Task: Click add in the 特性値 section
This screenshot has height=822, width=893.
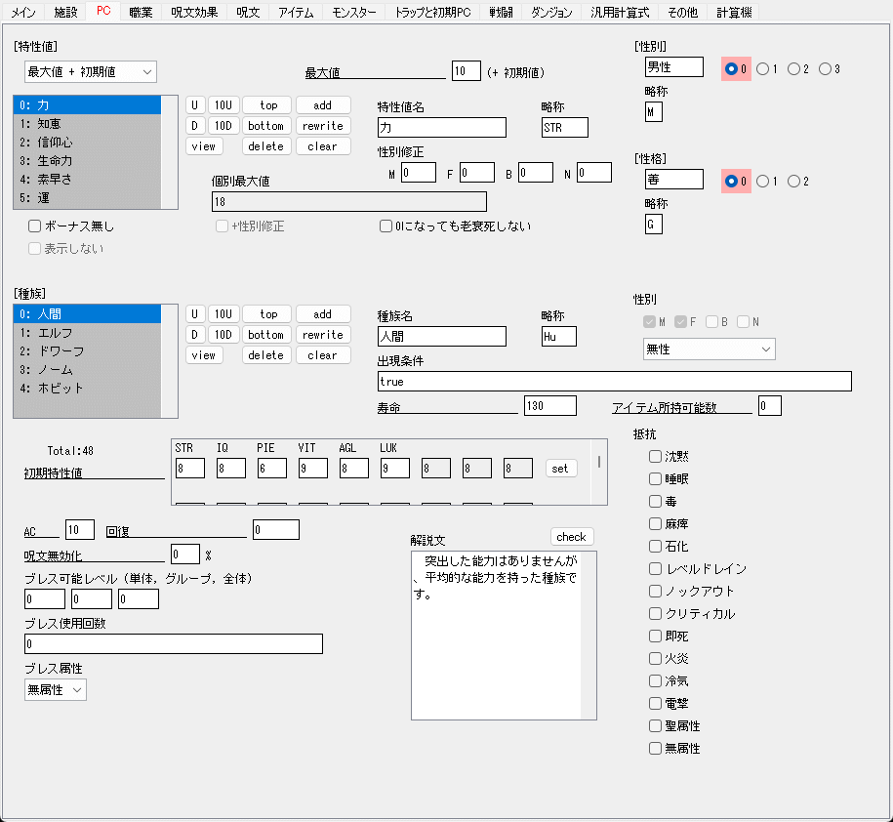Action: coord(323,105)
